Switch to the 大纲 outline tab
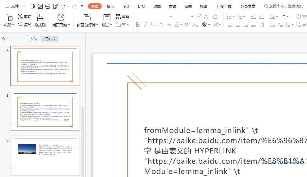 coord(33,39)
